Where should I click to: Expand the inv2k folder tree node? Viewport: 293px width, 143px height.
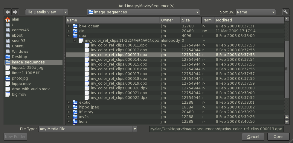(x=68, y=117)
